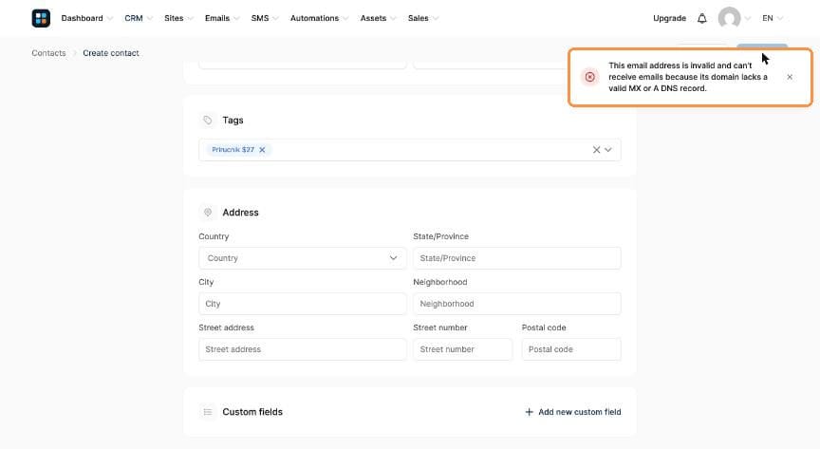Click the avatar dropdown chevron
820x449 pixels.
(x=748, y=18)
